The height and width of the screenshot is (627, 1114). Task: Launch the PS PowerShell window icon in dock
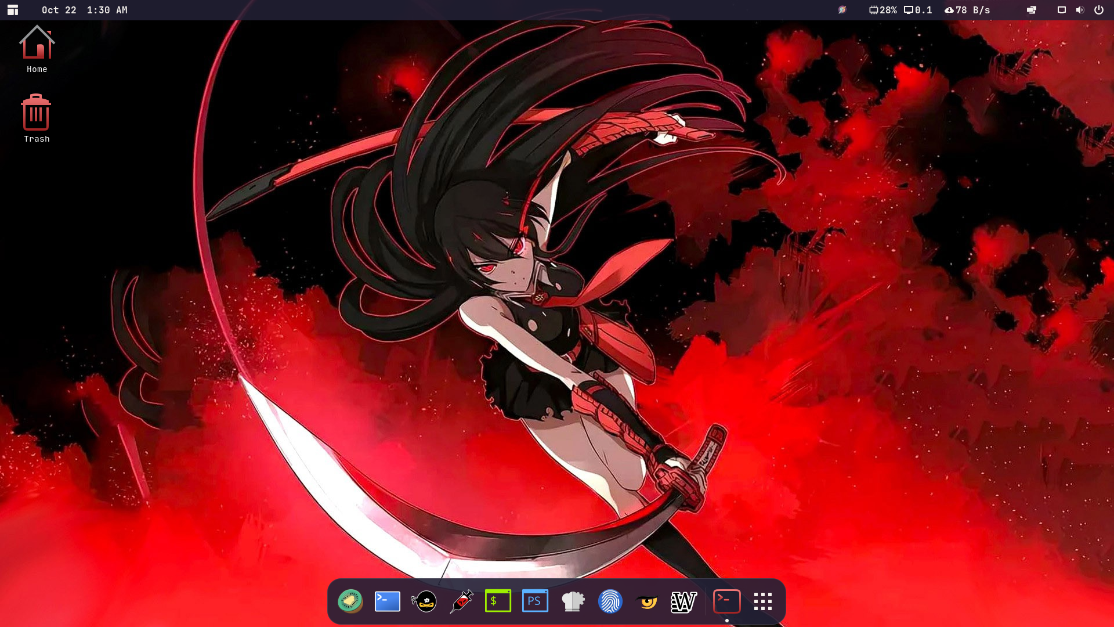pos(535,601)
